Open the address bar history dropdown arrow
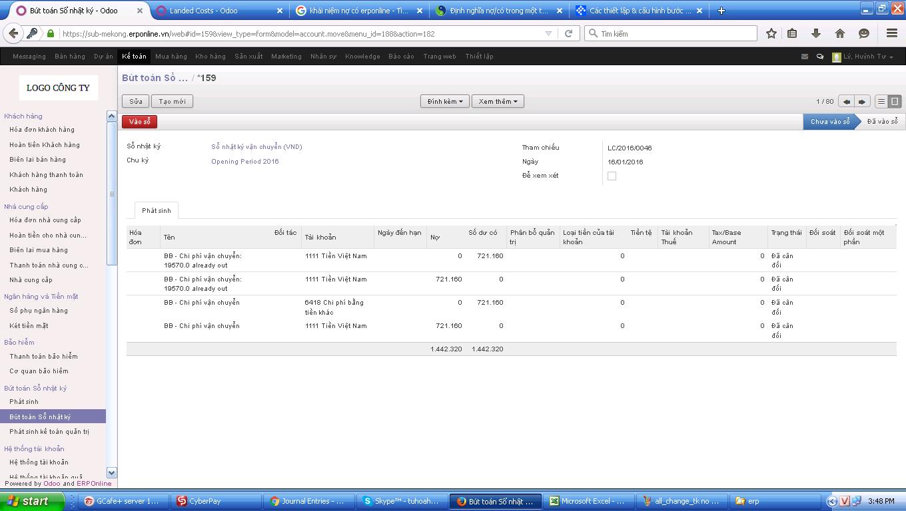 click(548, 33)
